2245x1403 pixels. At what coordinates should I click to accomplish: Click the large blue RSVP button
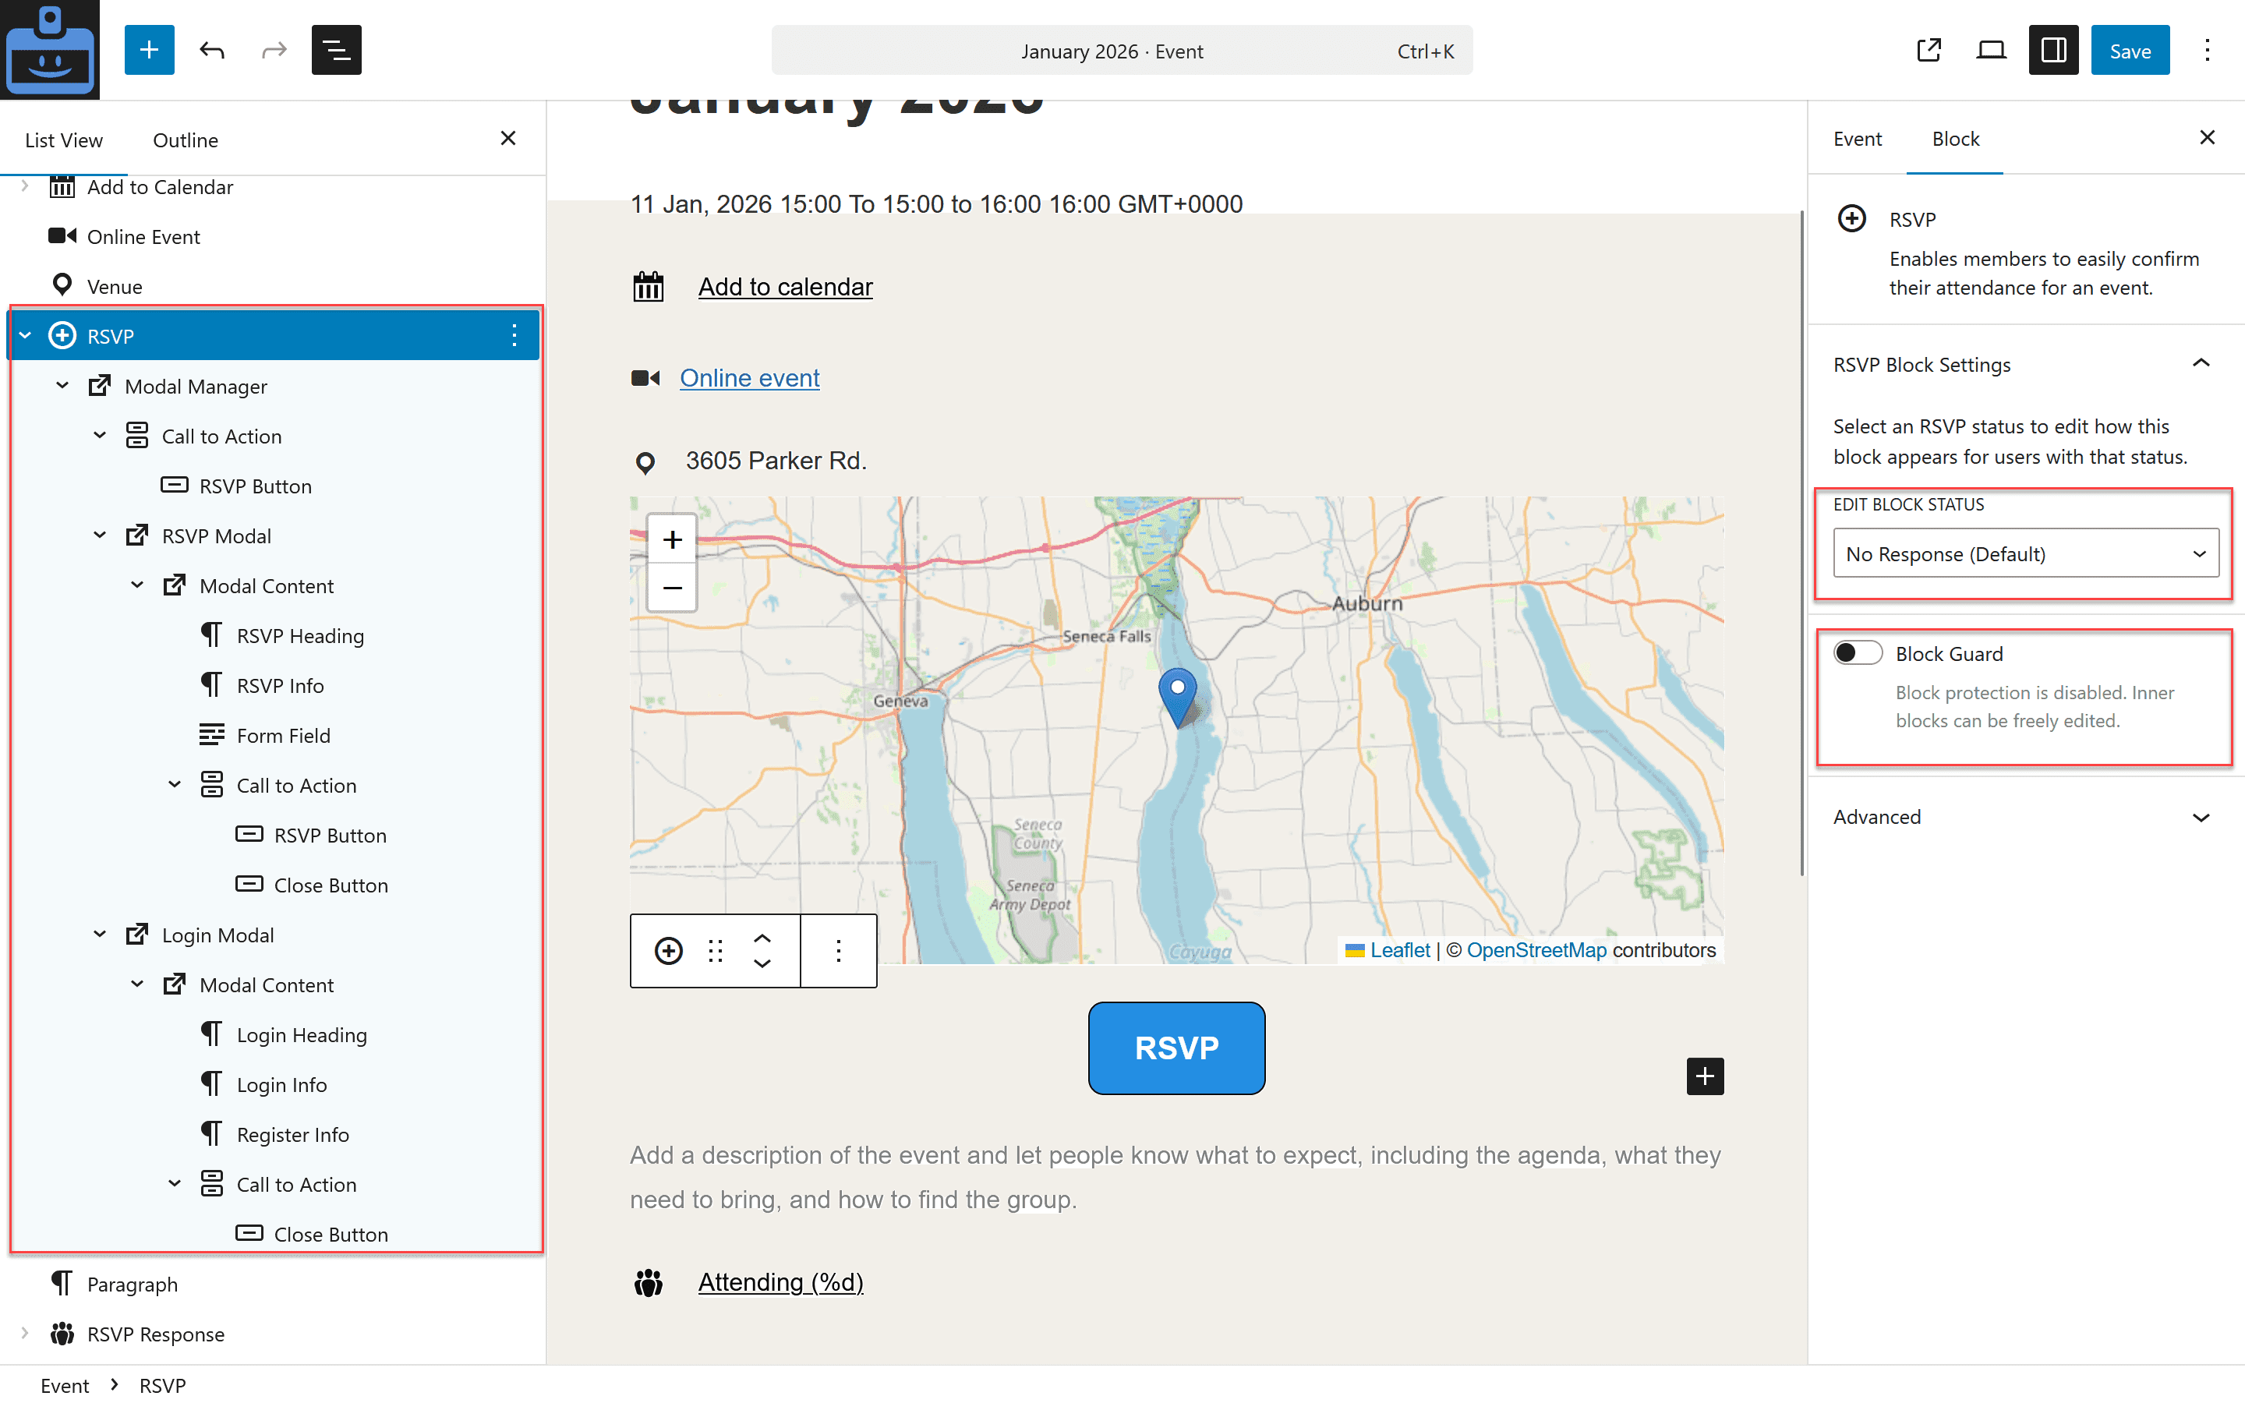click(x=1176, y=1048)
